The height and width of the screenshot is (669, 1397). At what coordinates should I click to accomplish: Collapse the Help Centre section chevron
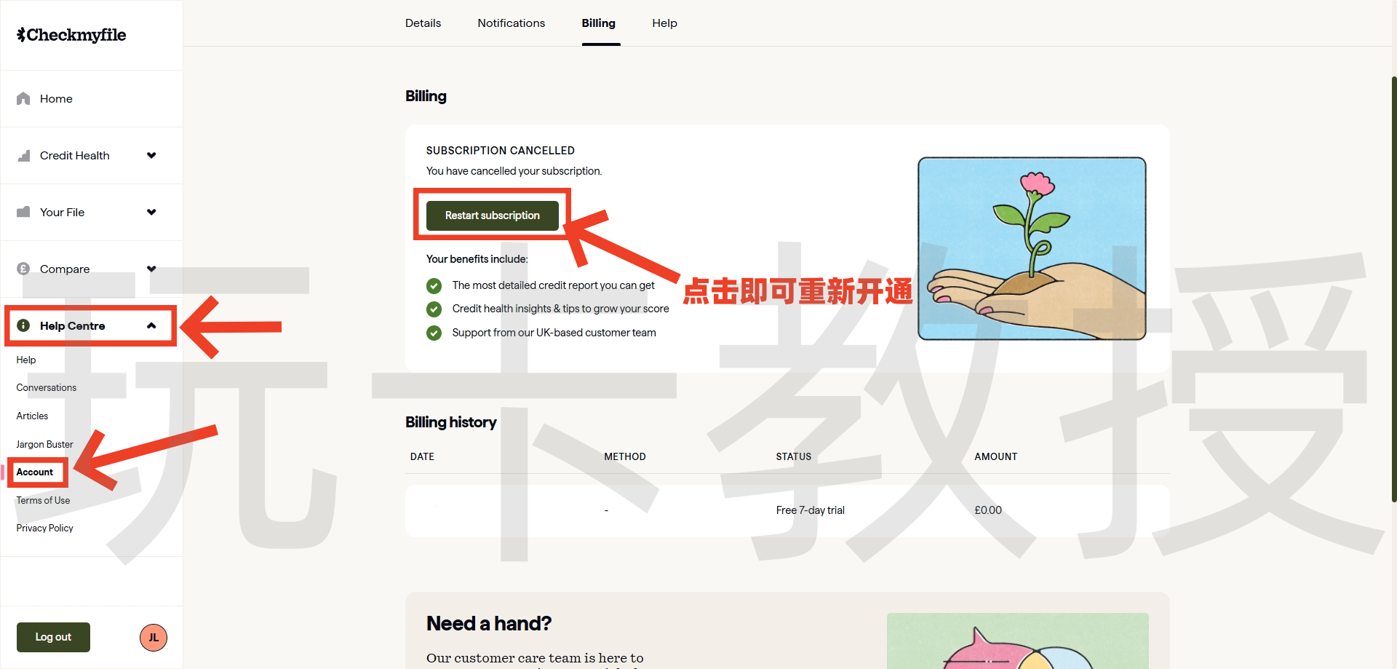pos(151,325)
